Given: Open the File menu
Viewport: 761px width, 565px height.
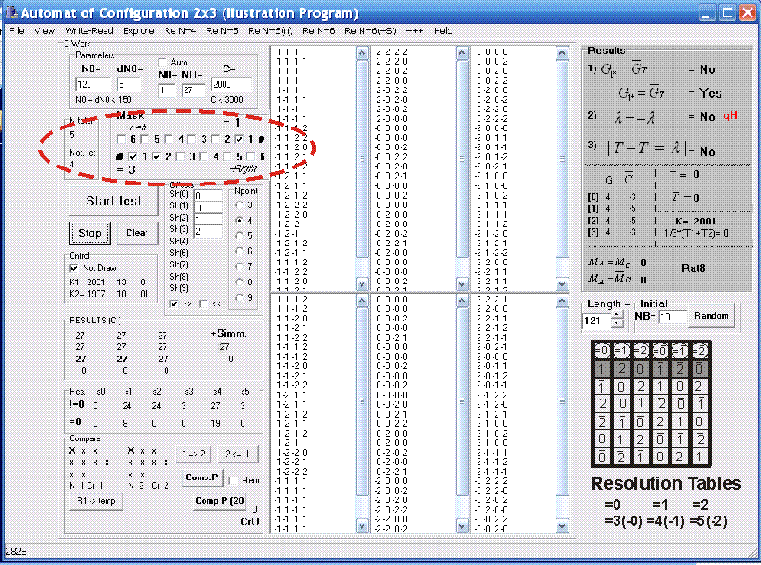Looking at the screenshot, I should 16,31.
